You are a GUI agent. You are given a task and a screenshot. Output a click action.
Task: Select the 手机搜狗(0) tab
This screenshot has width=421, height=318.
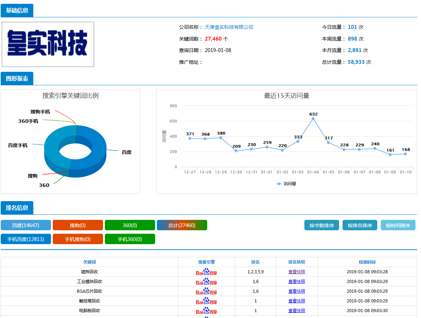[x=78, y=239]
